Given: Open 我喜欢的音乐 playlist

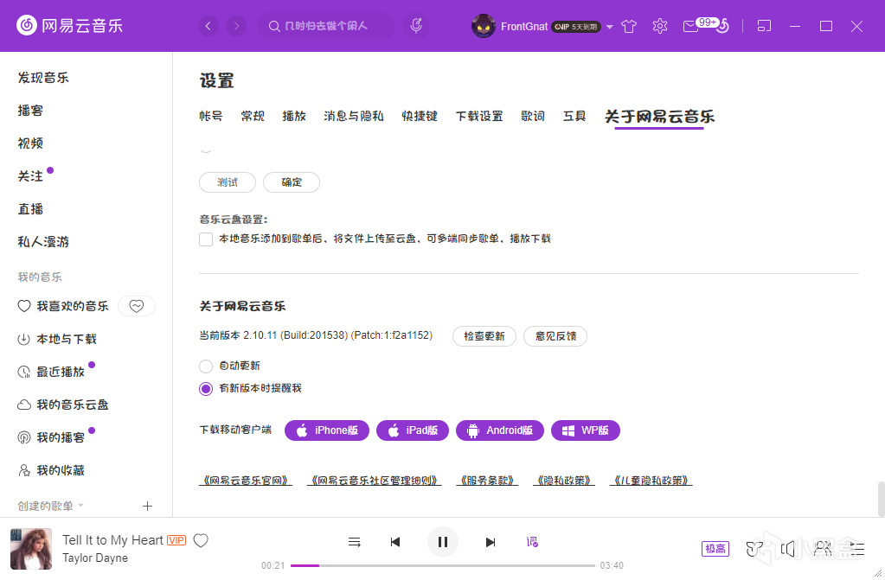Looking at the screenshot, I should [x=63, y=306].
